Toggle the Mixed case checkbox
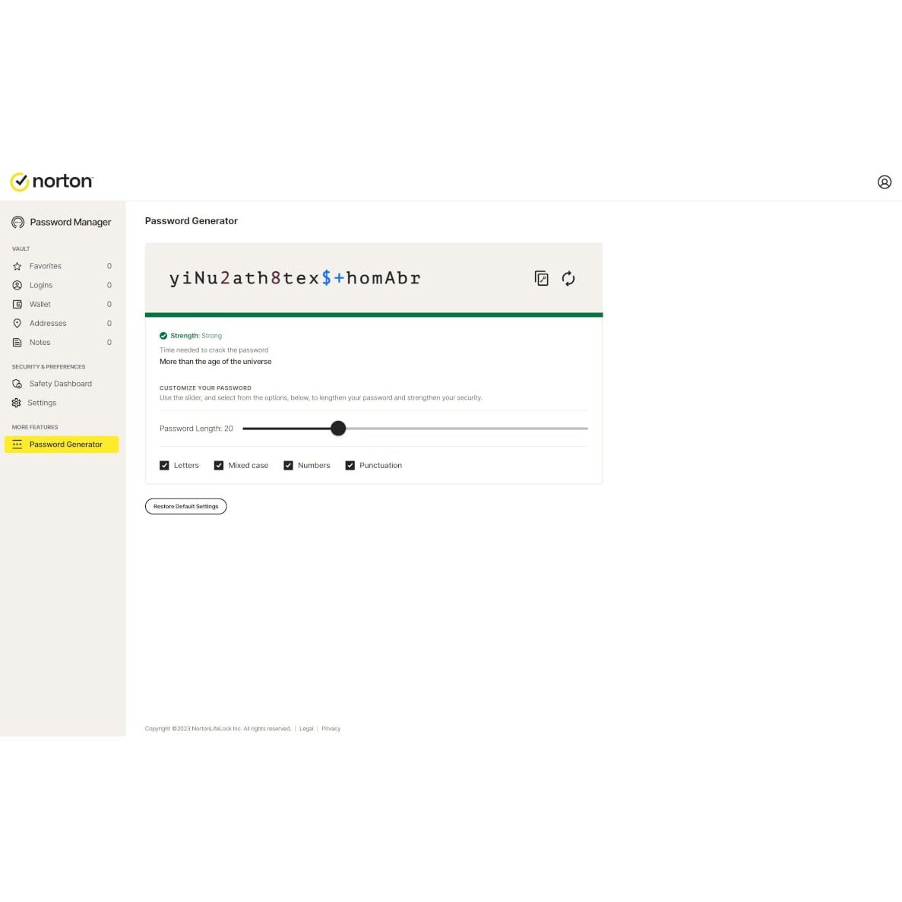The image size is (902, 902). (x=219, y=466)
